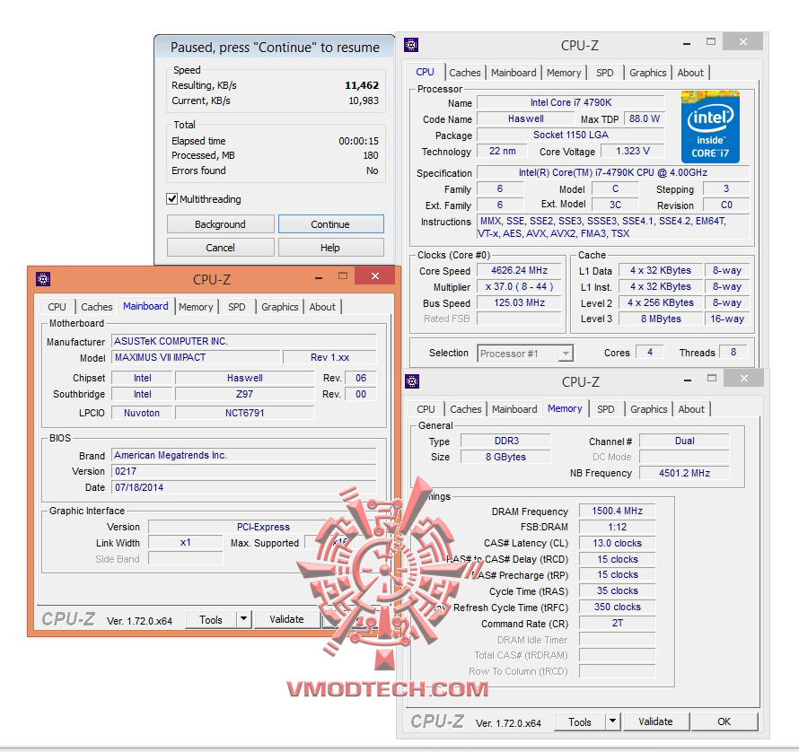The image size is (799, 752).
Task: Close the orange Mainboard CPU-Z window
Action: coord(375,276)
